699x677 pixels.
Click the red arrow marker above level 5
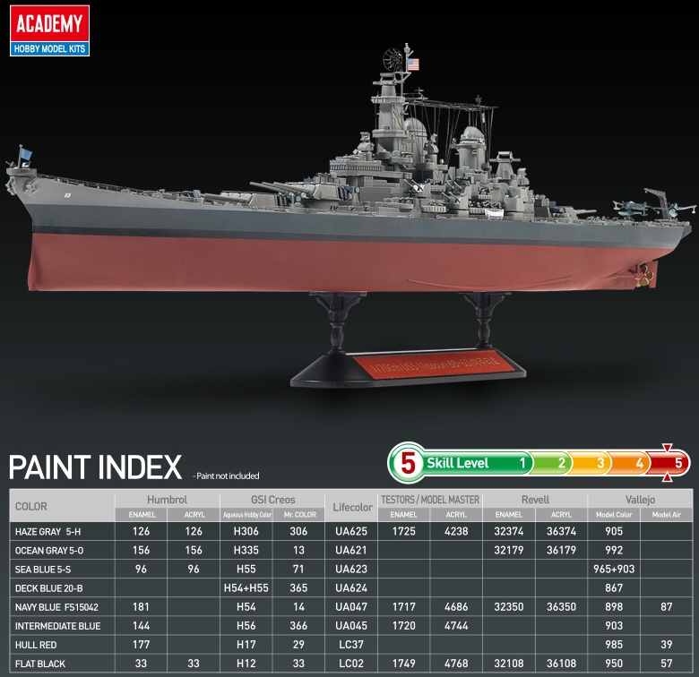[667, 448]
